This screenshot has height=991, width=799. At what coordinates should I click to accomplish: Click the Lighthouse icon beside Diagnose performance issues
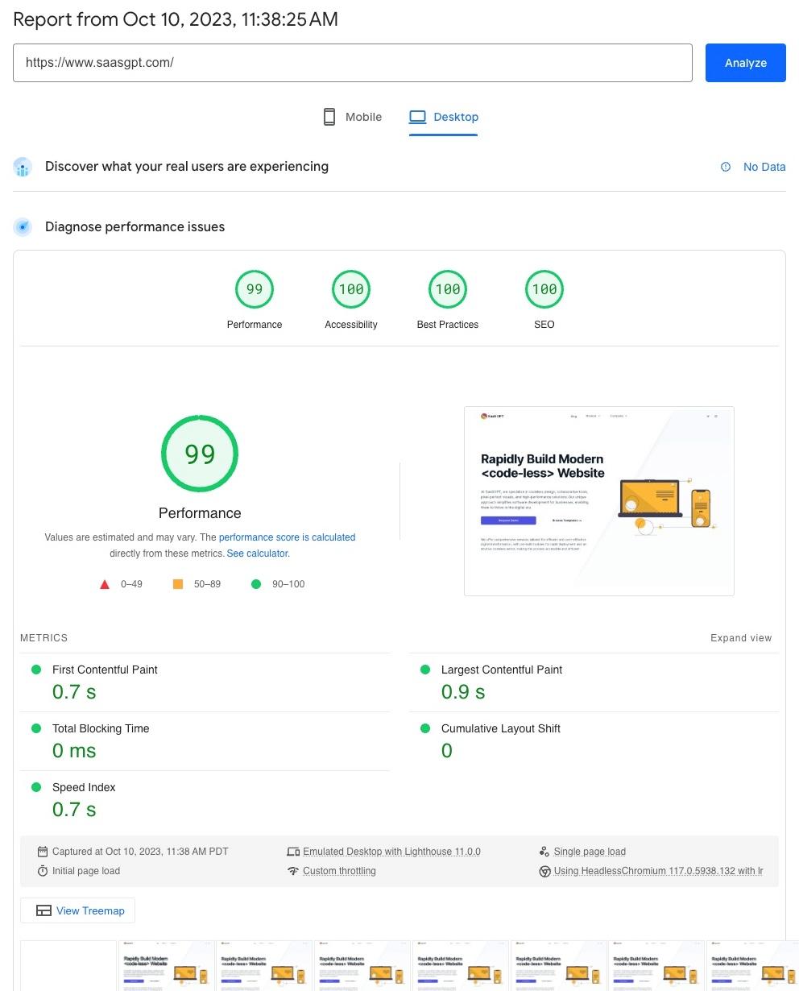(x=23, y=226)
